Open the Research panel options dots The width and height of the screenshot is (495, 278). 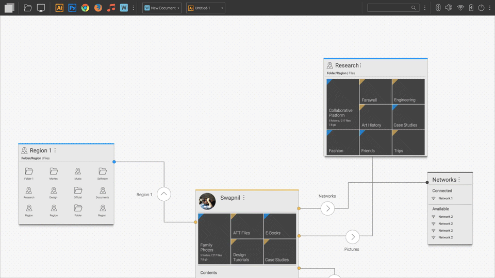pos(360,65)
